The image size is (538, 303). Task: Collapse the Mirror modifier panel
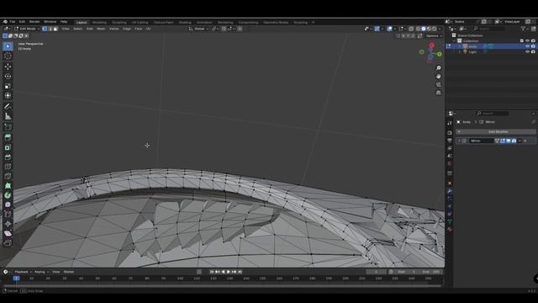pyautogui.click(x=459, y=141)
